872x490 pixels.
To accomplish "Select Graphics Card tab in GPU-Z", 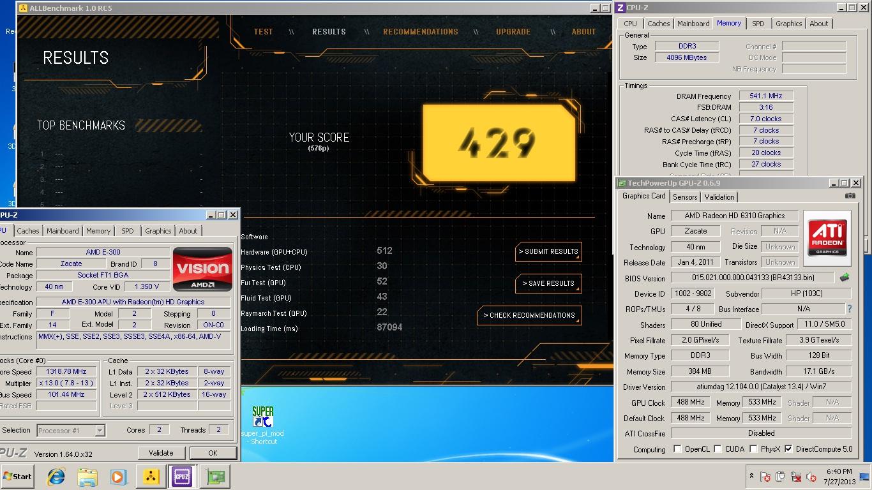I will [644, 197].
